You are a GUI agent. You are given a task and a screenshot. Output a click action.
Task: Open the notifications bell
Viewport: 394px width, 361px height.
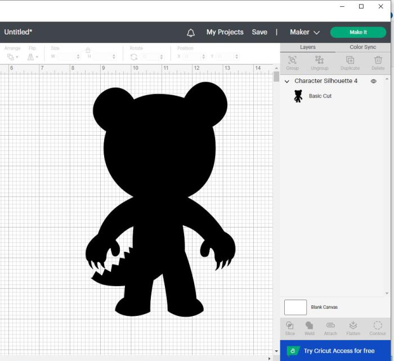point(191,33)
